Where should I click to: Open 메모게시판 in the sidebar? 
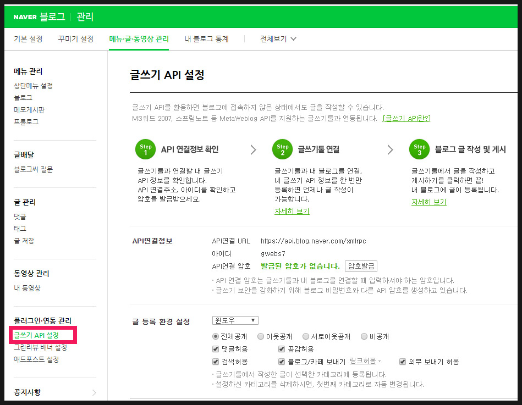[x=29, y=110]
